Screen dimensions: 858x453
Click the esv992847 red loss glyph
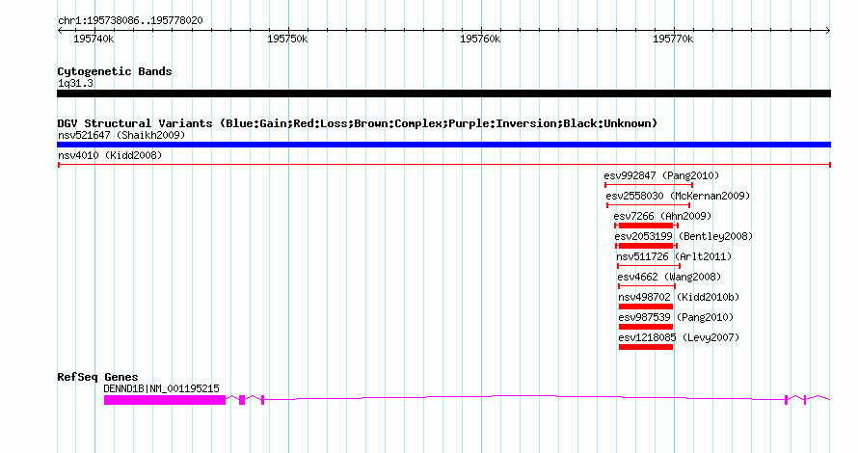(x=649, y=185)
